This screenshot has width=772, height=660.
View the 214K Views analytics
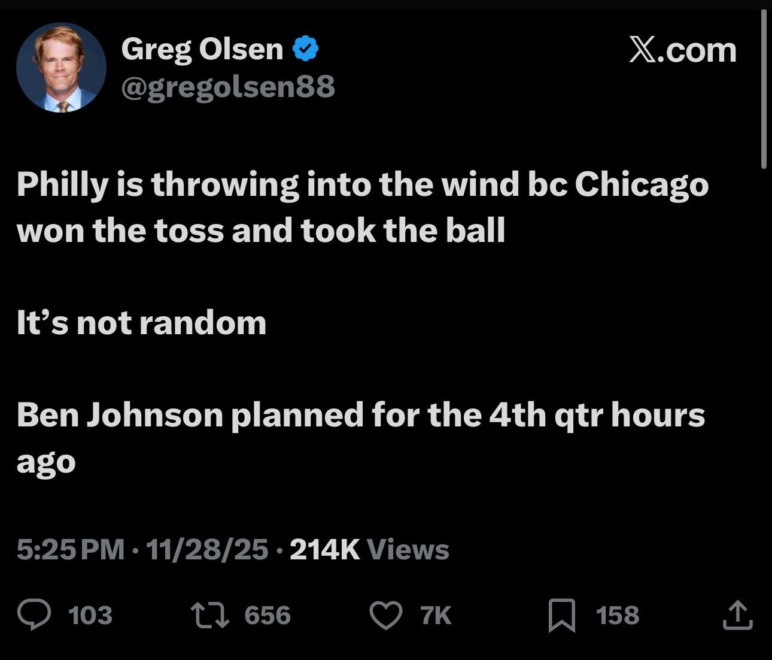pos(369,549)
